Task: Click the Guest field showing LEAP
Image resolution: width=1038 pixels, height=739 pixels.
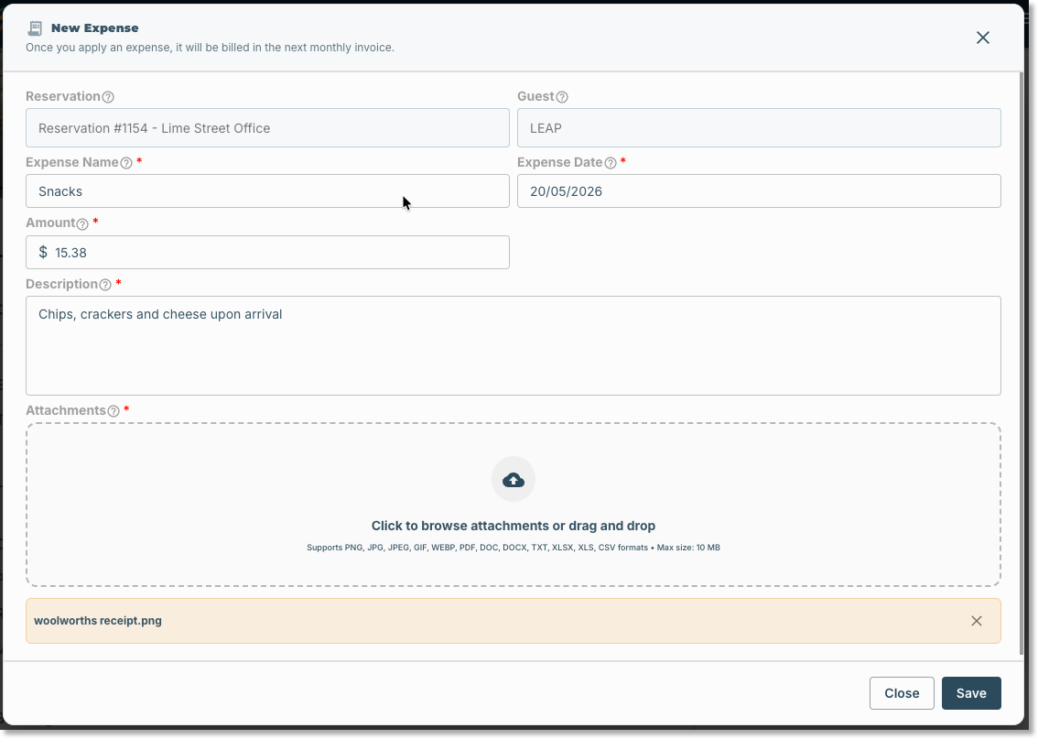Action: [759, 128]
